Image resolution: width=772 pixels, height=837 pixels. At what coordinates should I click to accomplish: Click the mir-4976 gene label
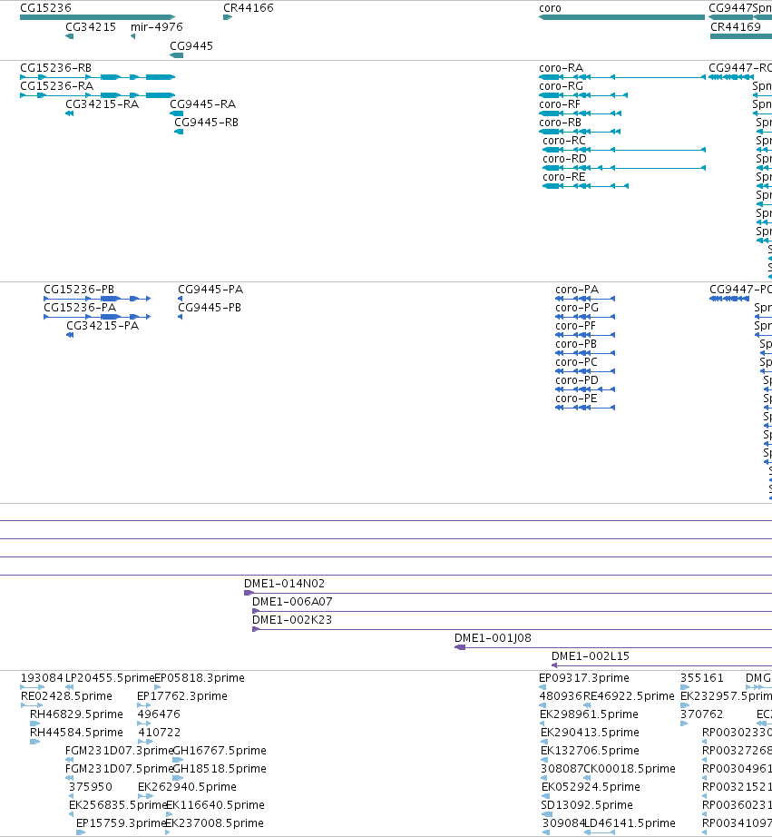pyautogui.click(x=156, y=27)
